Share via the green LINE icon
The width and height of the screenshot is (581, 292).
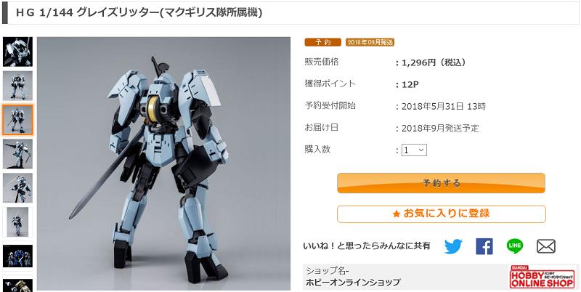click(x=515, y=246)
